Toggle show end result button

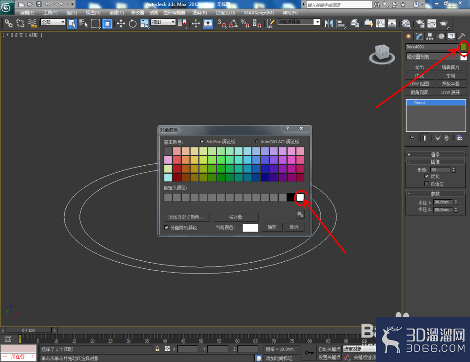(424, 138)
